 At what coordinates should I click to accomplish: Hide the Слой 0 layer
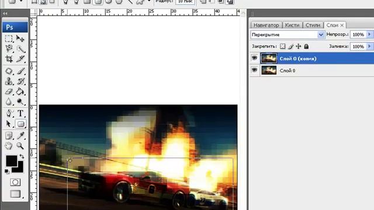coord(255,70)
